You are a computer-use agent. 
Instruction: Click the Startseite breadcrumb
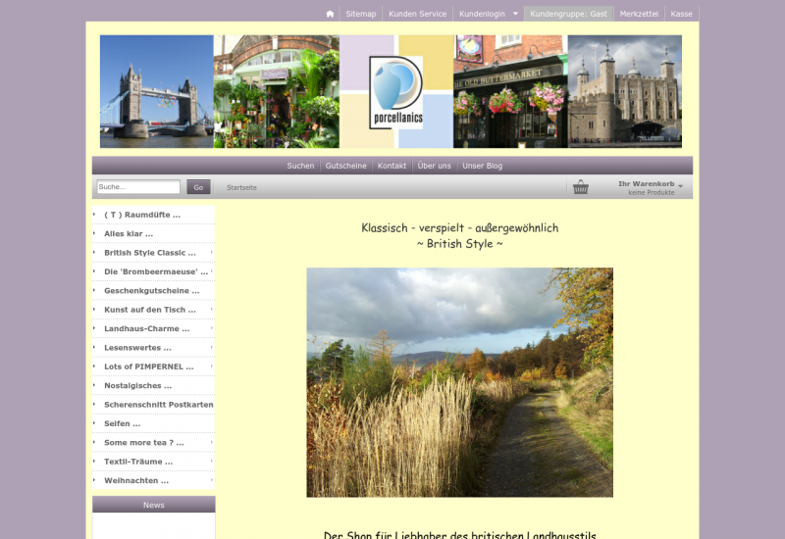[x=241, y=187]
